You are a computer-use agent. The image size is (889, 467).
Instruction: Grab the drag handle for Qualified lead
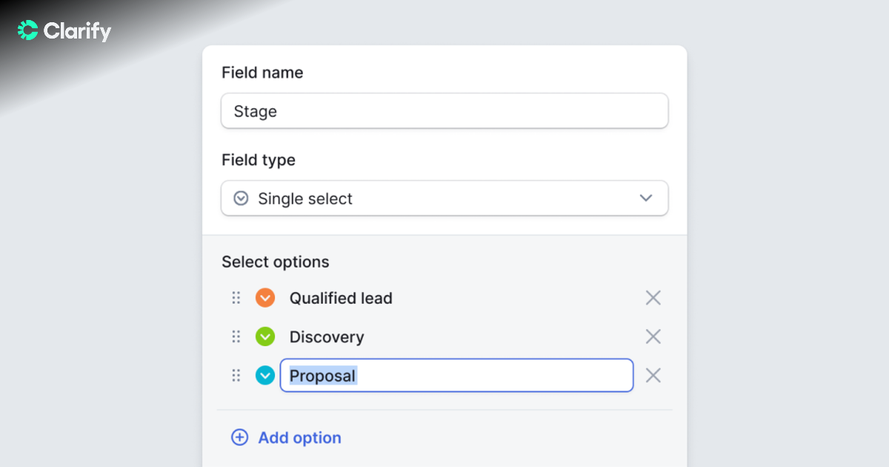pos(236,297)
